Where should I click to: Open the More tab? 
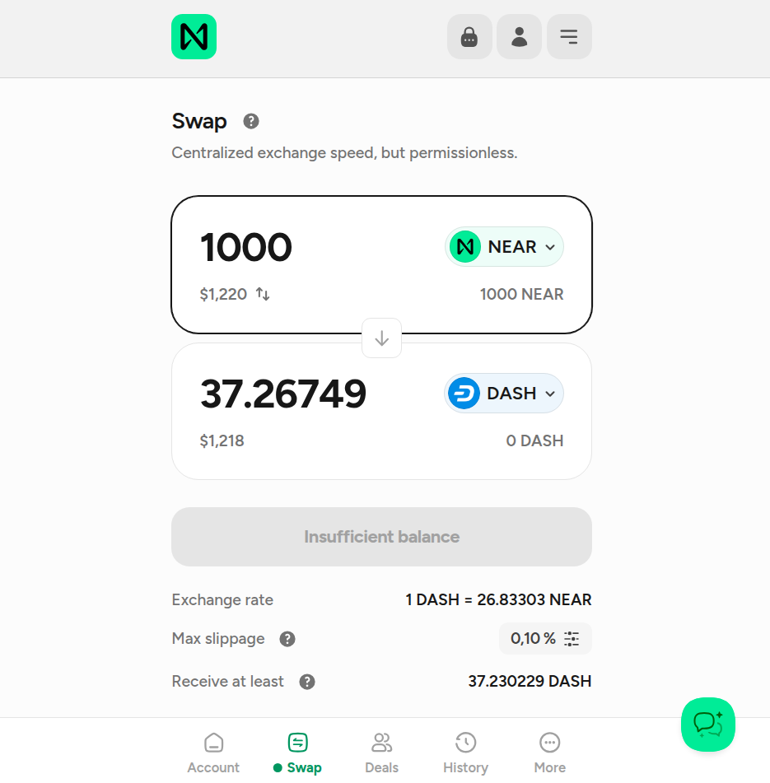(549, 753)
